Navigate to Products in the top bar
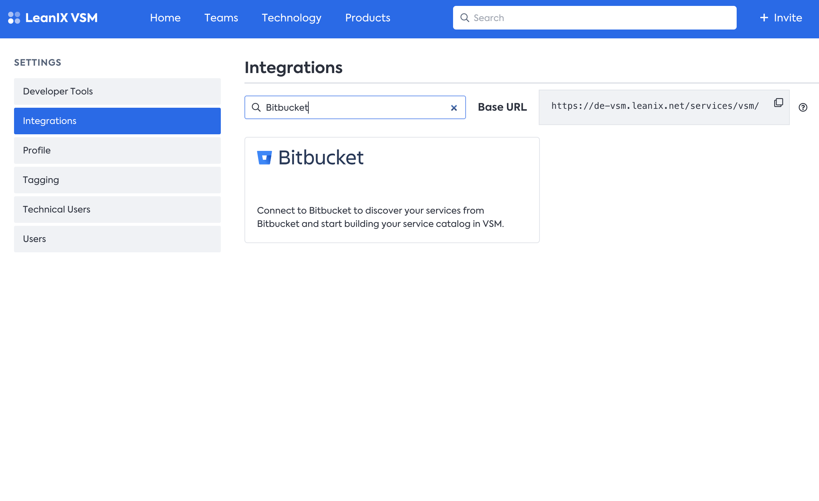 [367, 18]
